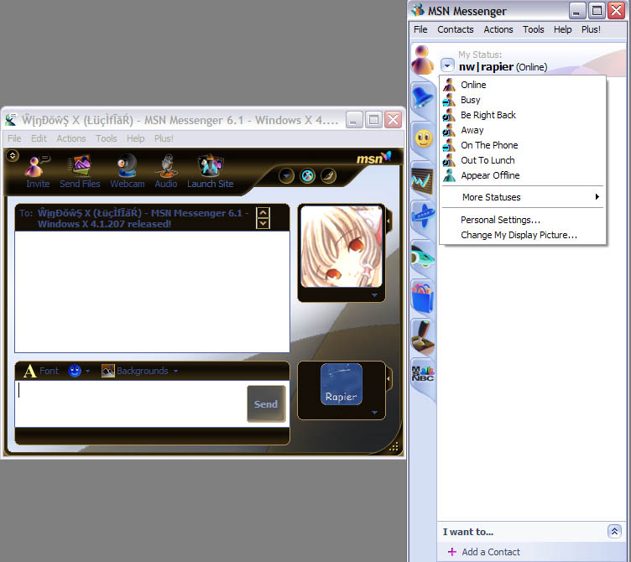Click the round paintbrush icon
Screen dimensions: 631x562
(x=328, y=176)
